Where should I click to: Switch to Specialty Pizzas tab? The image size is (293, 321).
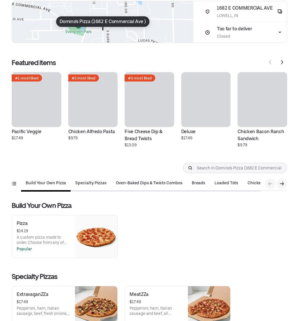pyautogui.click(x=91, y=183)
